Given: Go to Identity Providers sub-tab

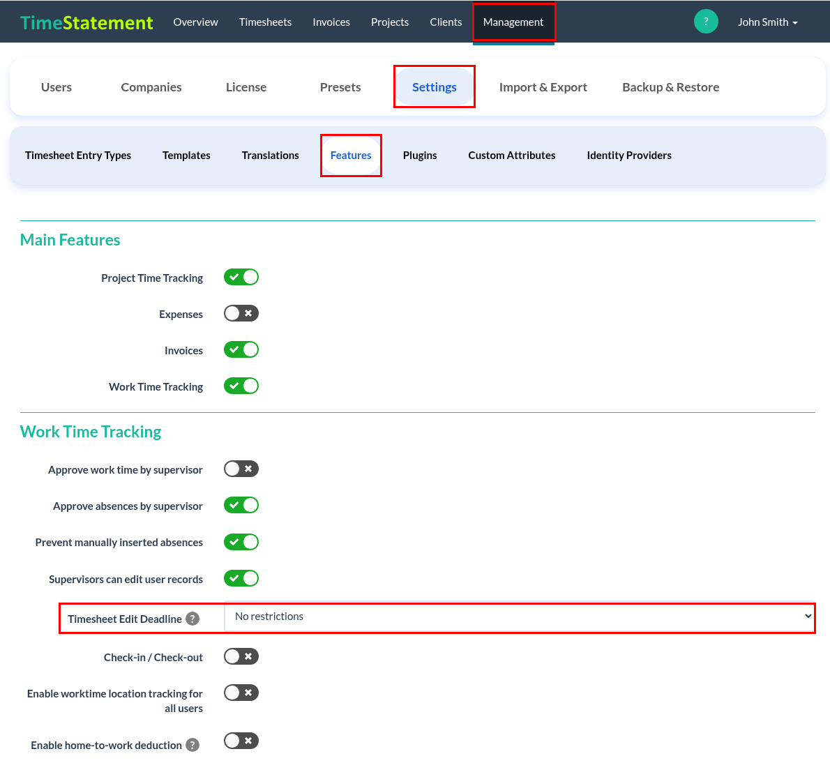Looking at the screenshot, I should [x=629, y=155].
